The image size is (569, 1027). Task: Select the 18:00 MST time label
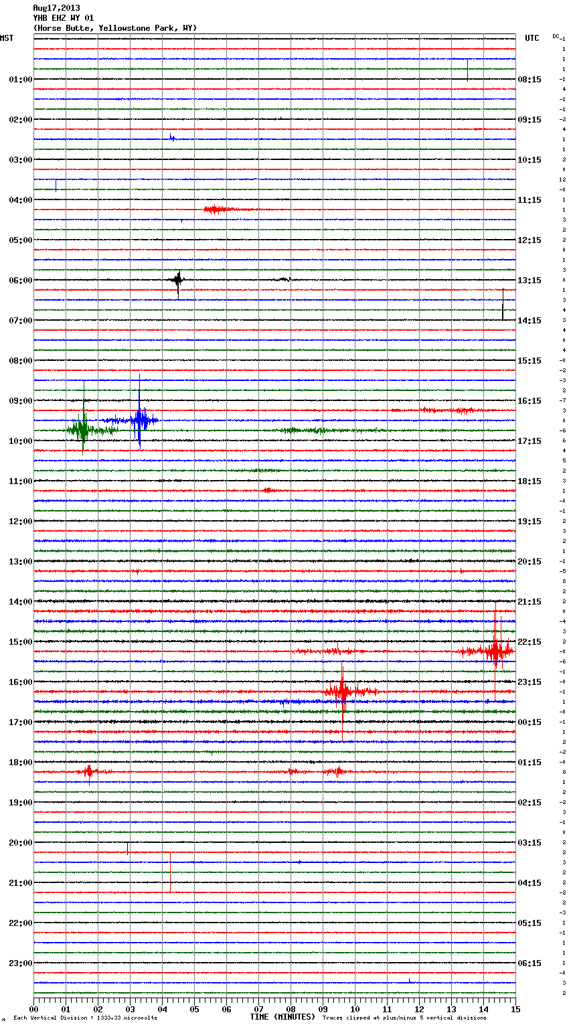click(x=21, y=763)
